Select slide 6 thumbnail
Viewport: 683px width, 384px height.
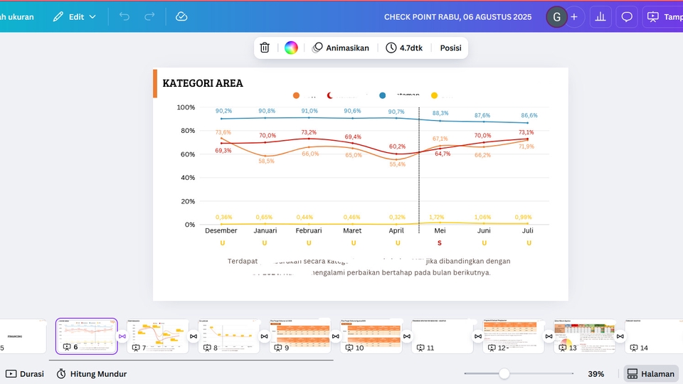point(87,336)
